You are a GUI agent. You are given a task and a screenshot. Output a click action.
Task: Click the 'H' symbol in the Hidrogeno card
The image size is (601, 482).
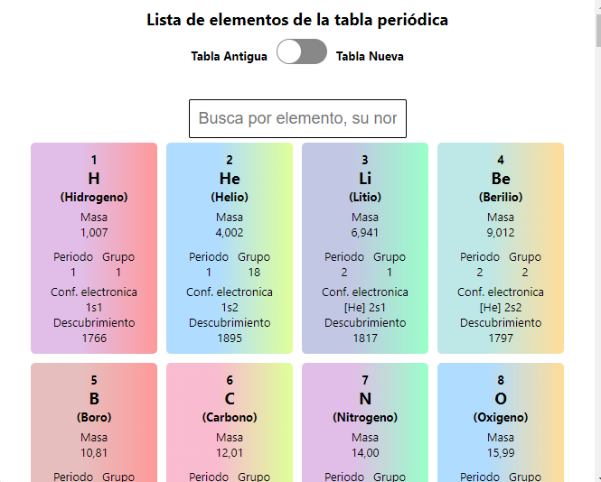(x=94, y=178)
